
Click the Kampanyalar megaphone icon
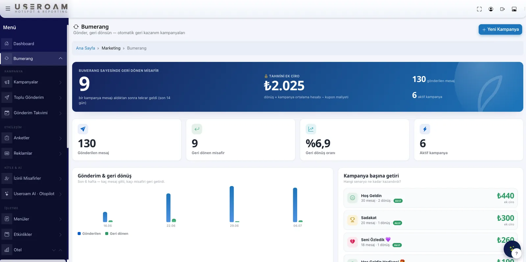click(x=7, y=82)
